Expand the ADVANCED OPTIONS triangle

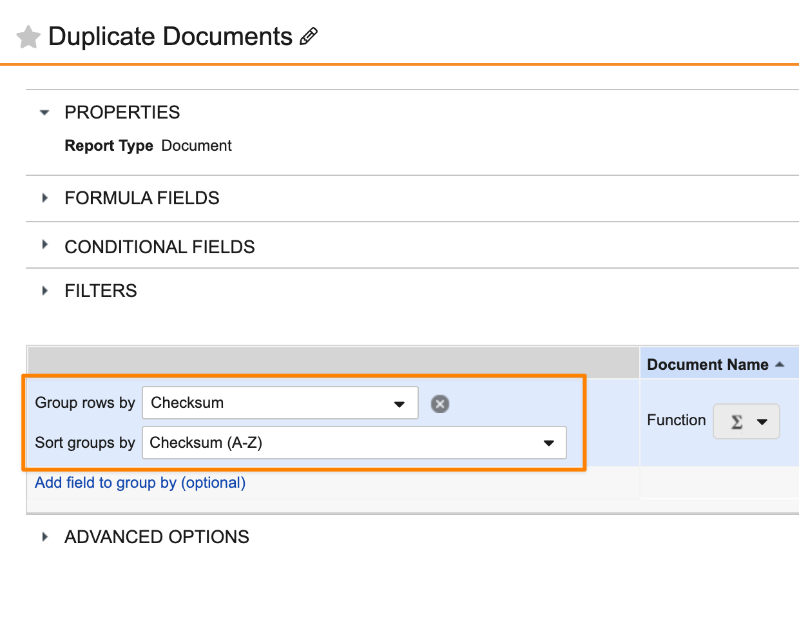pyautogui.click(x=44, y=537)
